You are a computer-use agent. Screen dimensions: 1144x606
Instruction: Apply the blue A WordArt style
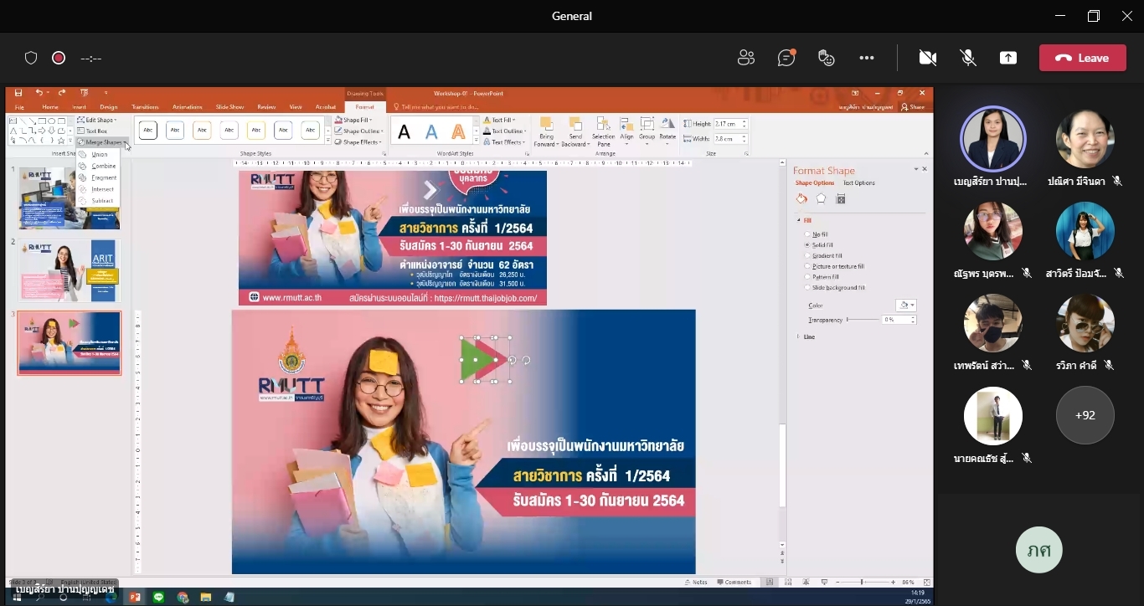pos(431,131)
